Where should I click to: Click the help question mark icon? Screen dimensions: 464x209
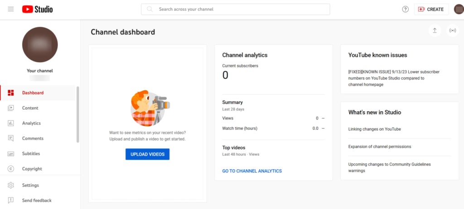pyautogui.click(x=406, y=9)
